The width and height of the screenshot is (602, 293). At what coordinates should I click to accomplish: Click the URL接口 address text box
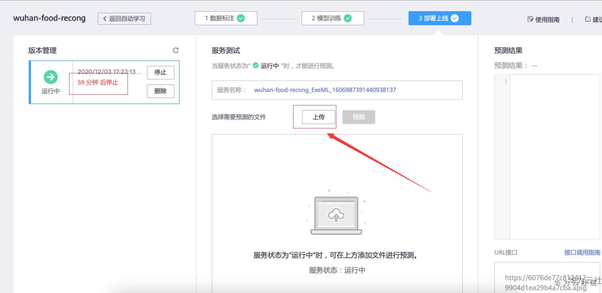pos(548,278)
